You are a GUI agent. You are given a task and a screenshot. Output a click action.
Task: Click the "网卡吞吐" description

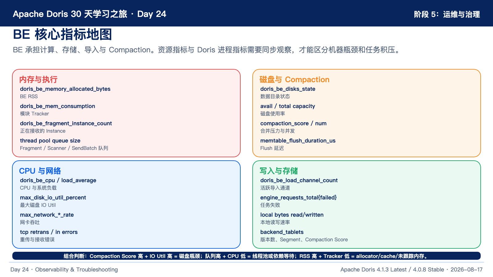click(x=30, y=222)
